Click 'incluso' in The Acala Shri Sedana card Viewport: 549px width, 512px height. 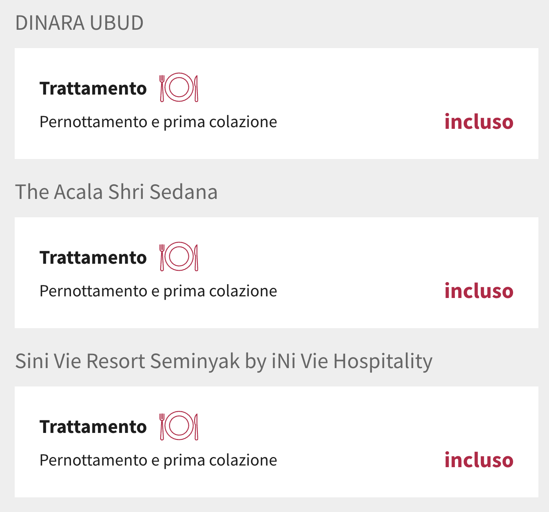click(x=479, y=291)
